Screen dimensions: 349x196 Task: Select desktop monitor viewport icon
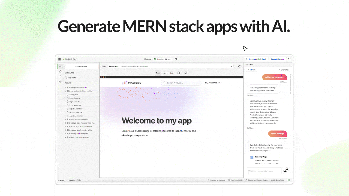click(165, 73)
